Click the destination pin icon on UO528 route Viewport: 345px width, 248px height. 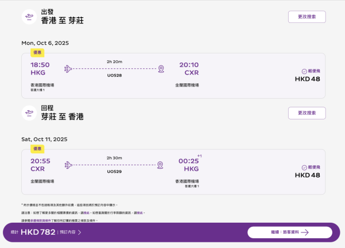tap(161, 69)
